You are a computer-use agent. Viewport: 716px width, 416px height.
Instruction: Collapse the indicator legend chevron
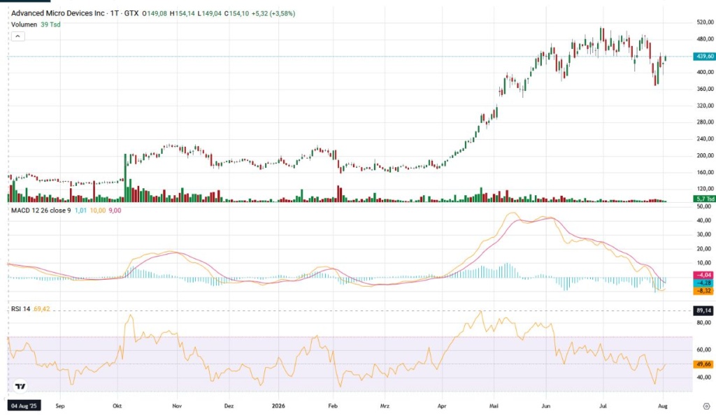17,36
